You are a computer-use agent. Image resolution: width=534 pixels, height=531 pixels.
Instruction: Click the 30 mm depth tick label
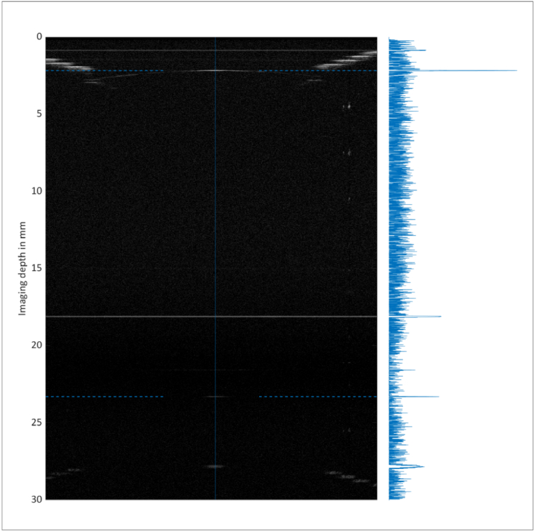[x=37, y=499]
